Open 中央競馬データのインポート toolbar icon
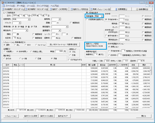Viewport: 155px width, 123px height. coord(3,9)
